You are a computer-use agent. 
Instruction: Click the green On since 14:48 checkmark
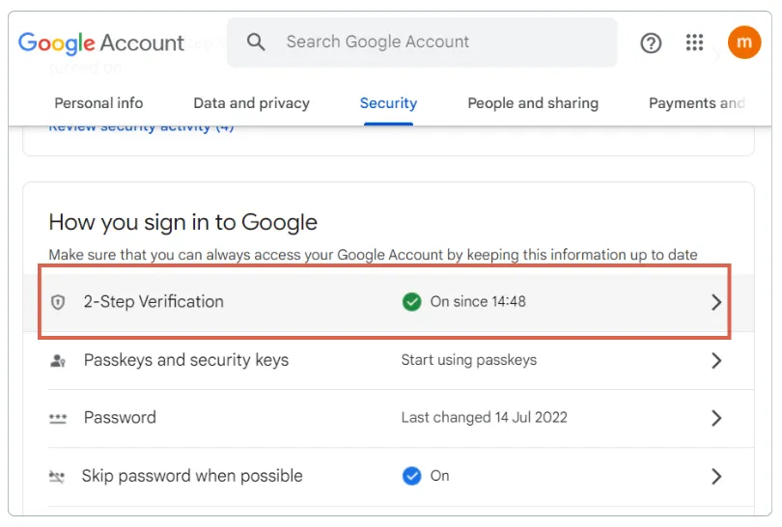412,302
